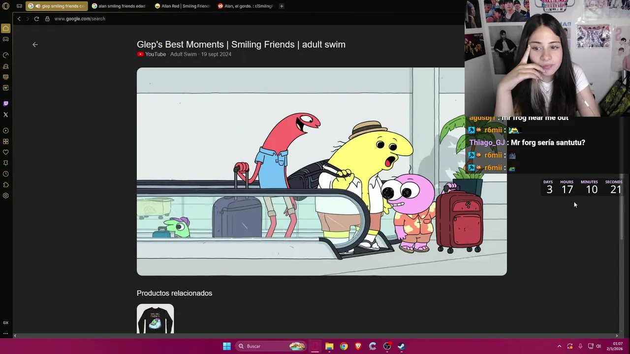The image size is (630, 354).
Task: Open the workspaces icon beside the tabs
Action: [x=19, y=6]
